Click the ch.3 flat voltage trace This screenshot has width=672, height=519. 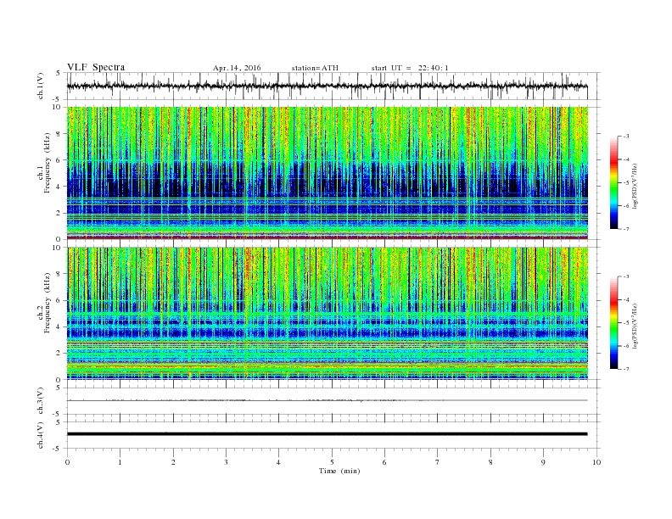click(328, 400)
